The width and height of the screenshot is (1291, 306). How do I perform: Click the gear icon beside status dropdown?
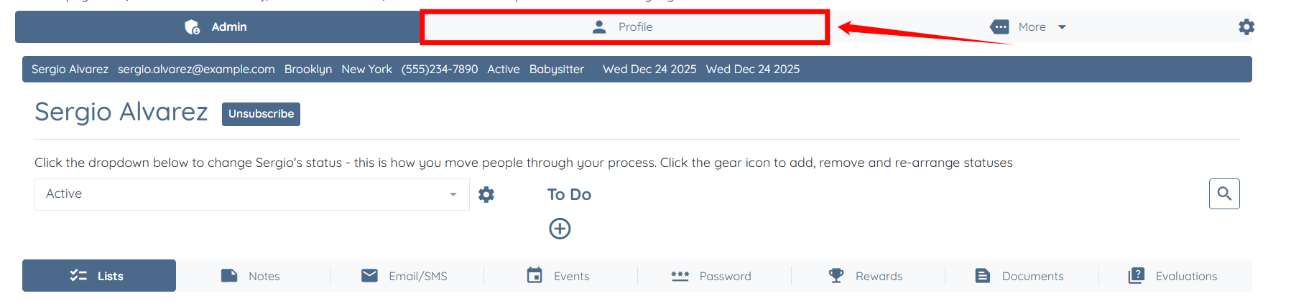(486, 194)
